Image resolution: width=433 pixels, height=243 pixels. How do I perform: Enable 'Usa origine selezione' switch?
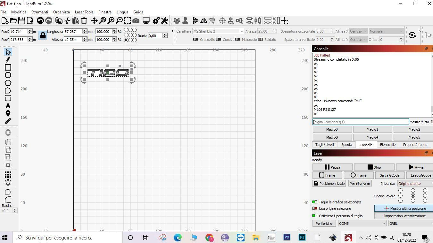pos(315,209)
